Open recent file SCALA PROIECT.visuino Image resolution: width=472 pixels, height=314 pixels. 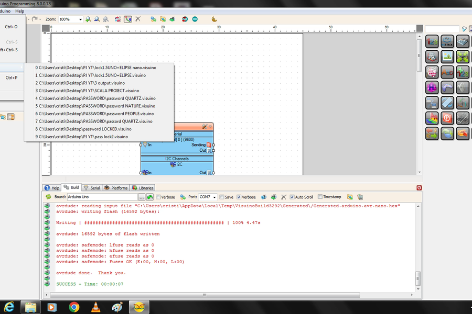pyautogui.click(x=99, y=91)
